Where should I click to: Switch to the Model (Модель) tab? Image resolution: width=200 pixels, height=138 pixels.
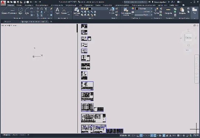(6, 135)
